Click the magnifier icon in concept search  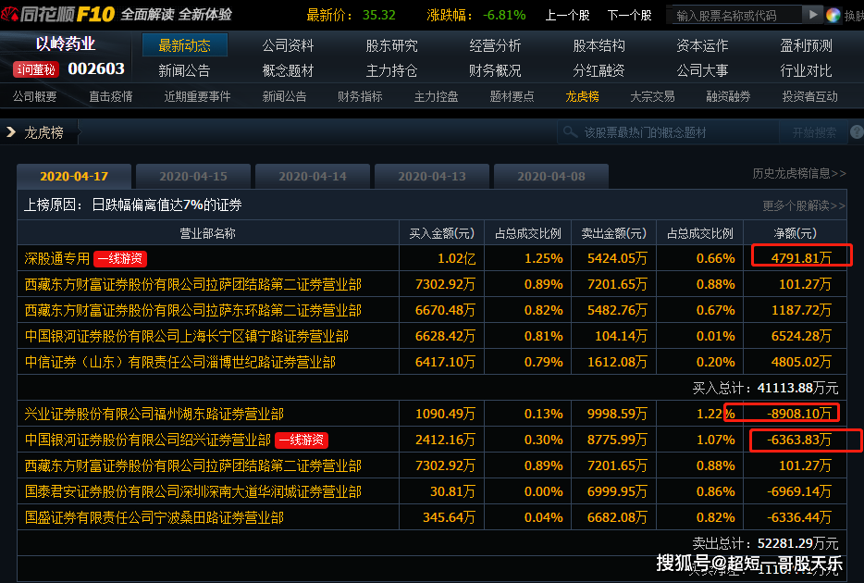[x=571, y=132]
